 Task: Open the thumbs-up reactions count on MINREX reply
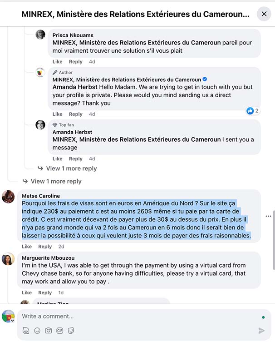253,111
